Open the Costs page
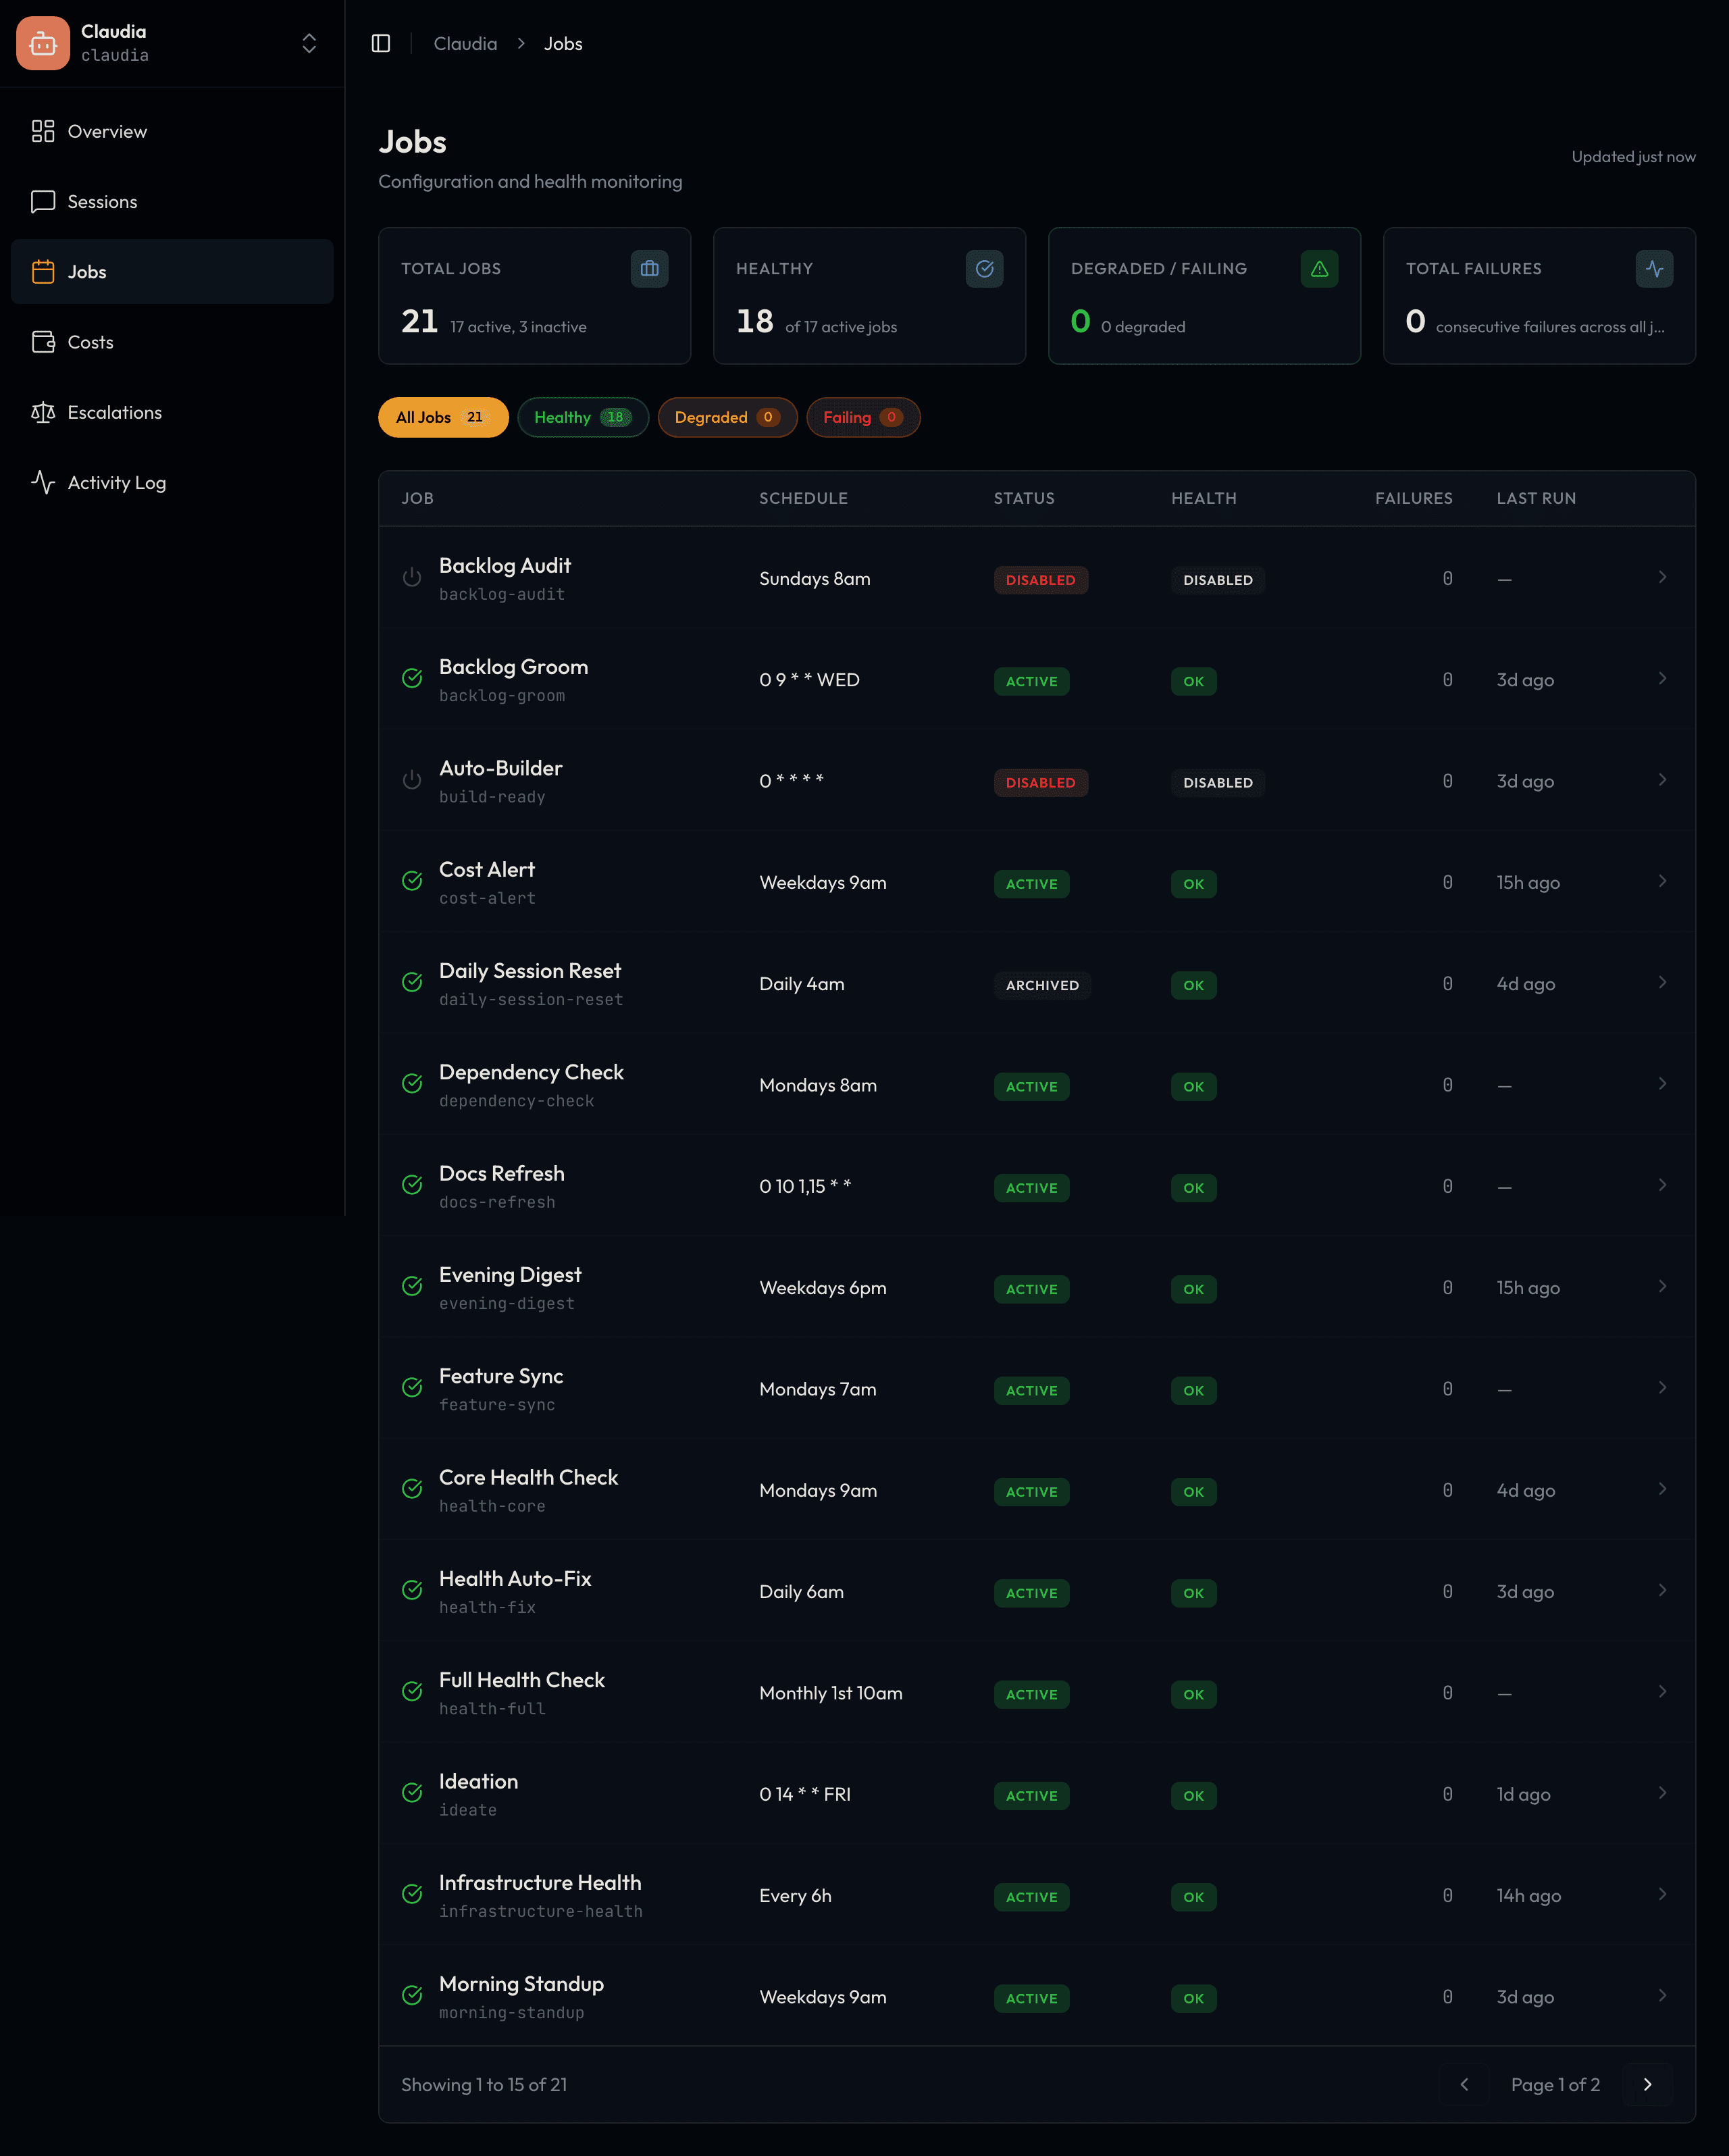This screenshot has width=1729, height=2156. pos(90,342)
